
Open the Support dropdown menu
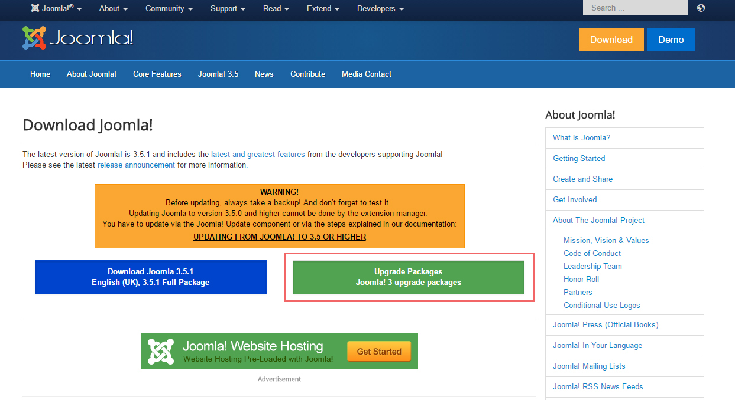point(228,8)
